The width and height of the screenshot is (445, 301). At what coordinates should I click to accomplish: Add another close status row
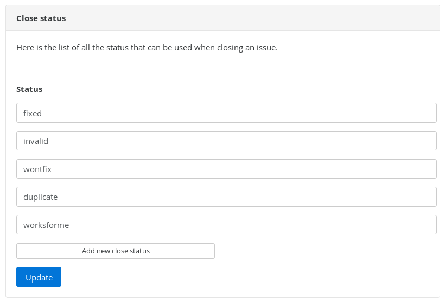click(116, 251)
